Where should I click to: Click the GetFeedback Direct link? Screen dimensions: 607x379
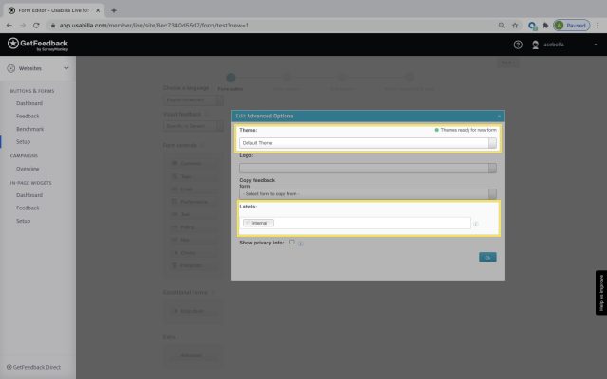pos(34,367)
